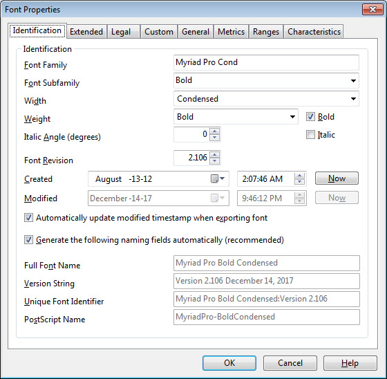Open the Metrics tab
Screen dimensions: 387x379
coord(232,32)
